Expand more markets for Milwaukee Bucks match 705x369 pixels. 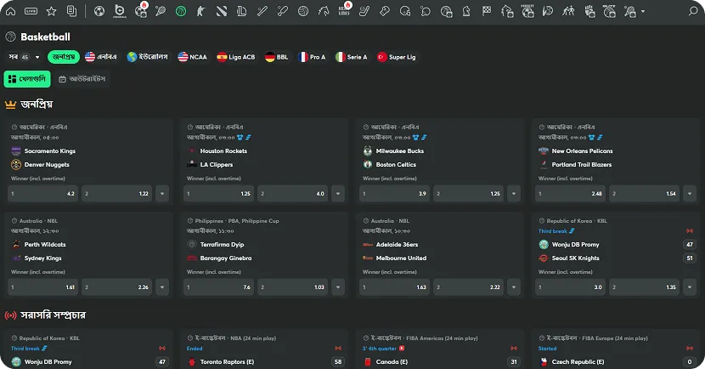coord(514,194)
